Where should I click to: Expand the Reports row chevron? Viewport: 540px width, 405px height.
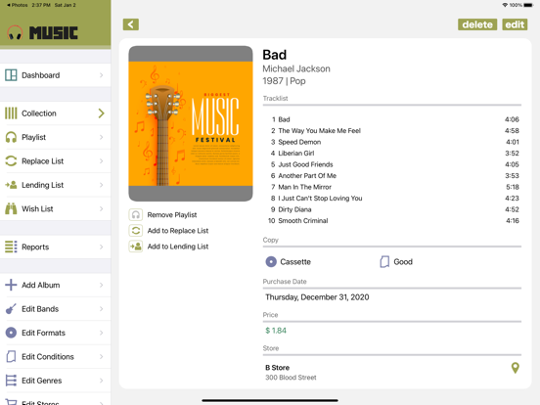[102, 247]
